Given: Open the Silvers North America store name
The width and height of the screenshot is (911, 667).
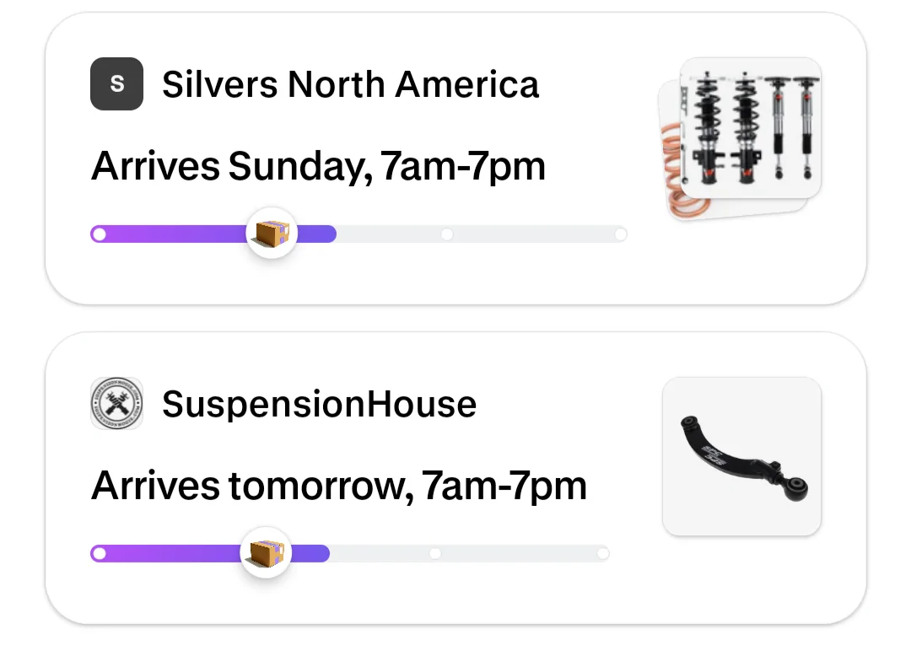Looking at the screenshot, I should pos(350,84).
